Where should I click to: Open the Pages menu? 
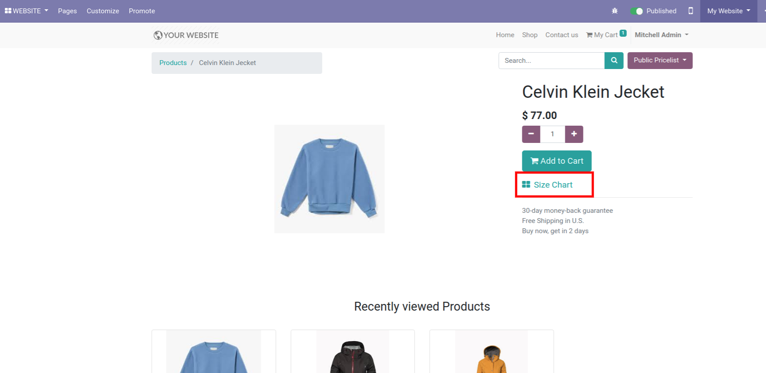point(67,11)
